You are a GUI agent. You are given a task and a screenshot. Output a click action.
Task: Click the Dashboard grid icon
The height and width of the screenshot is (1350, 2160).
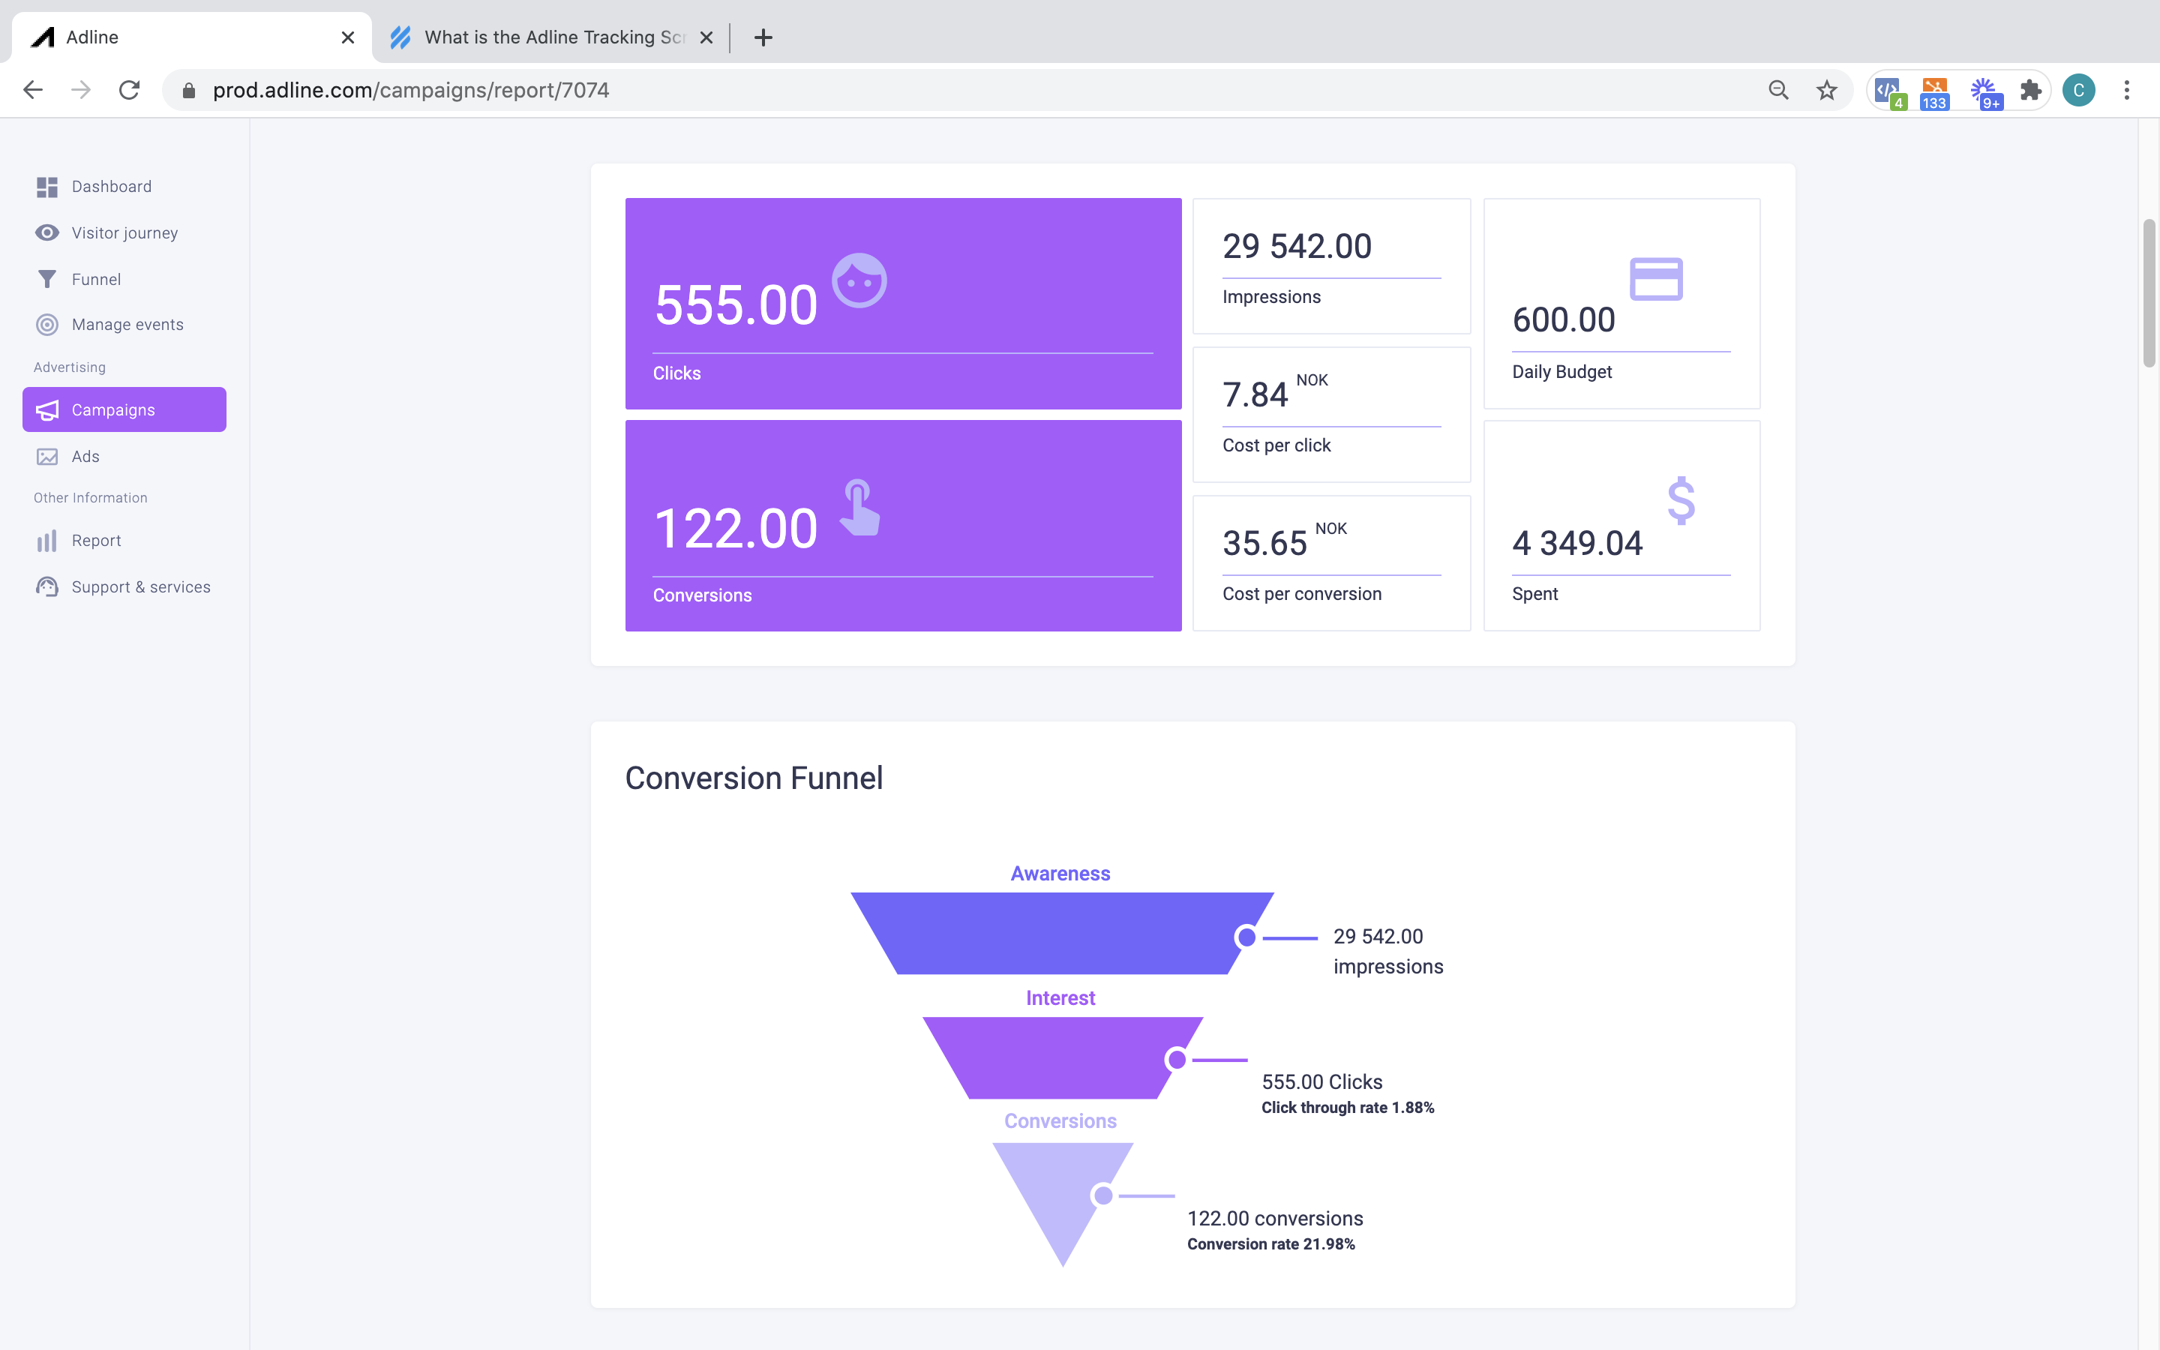pyautogui.click(x=47, y=187)
